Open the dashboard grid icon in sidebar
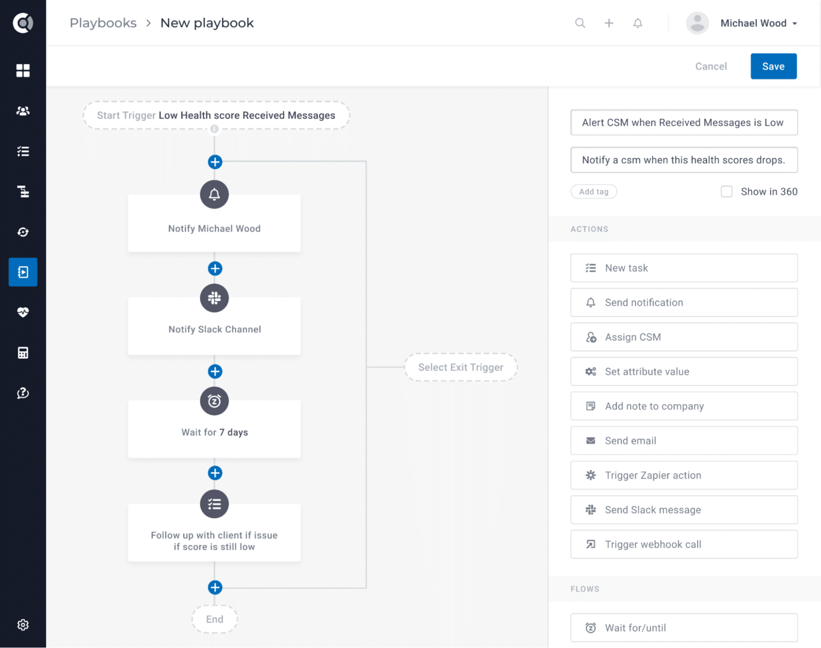 (23, 70)
